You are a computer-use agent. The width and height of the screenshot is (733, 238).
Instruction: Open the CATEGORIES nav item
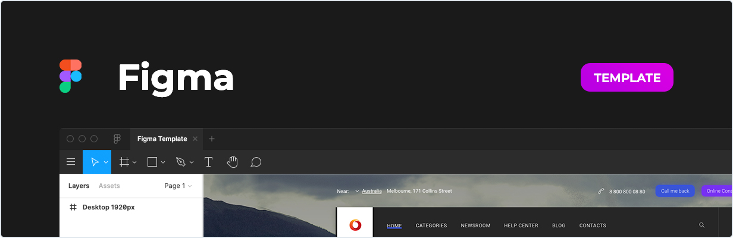tap(431, 226)
